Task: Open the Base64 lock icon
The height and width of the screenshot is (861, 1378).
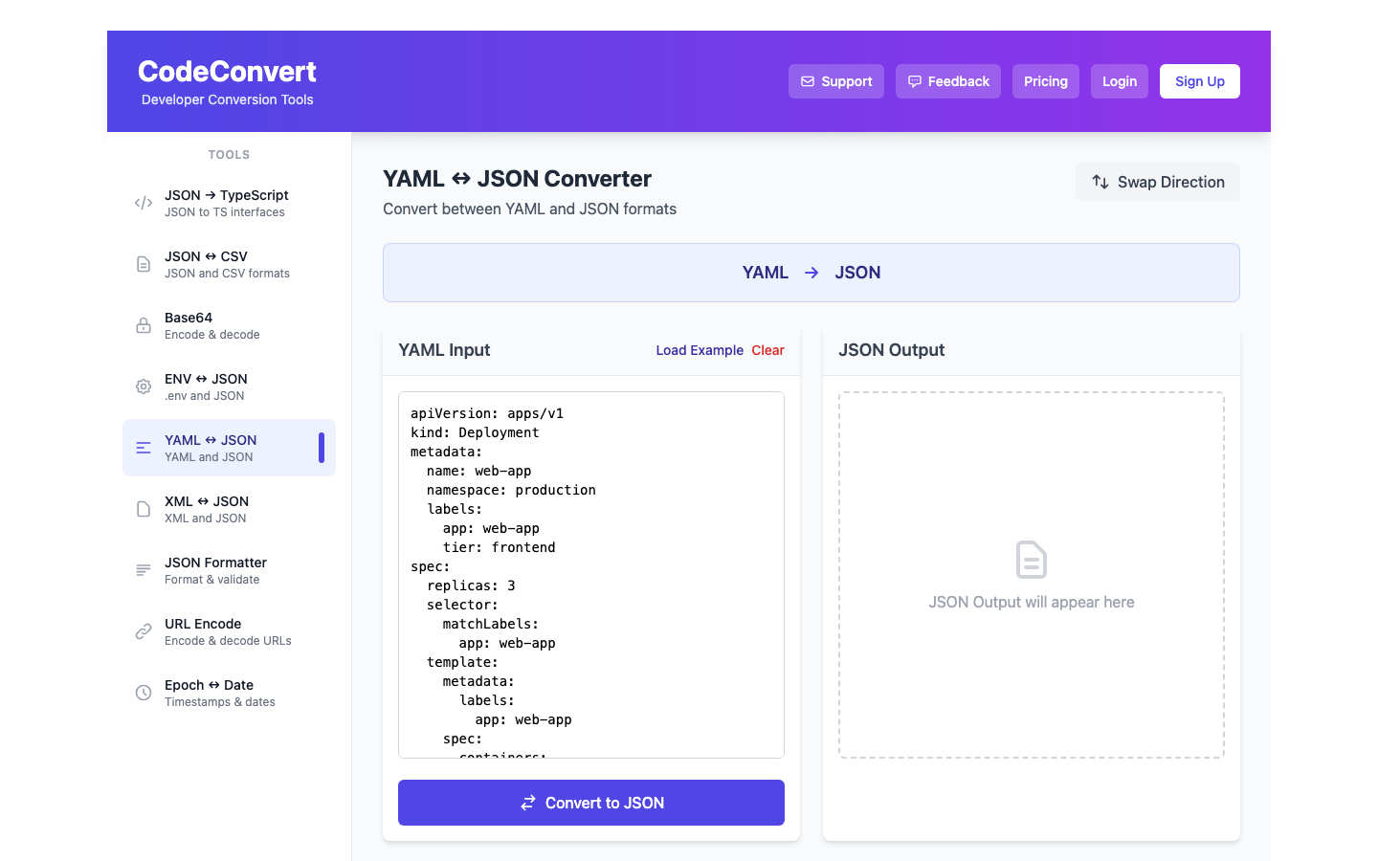Action: pos(143,324)
